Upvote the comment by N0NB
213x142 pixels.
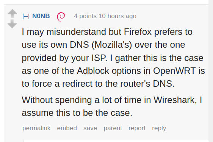(12, 13)
